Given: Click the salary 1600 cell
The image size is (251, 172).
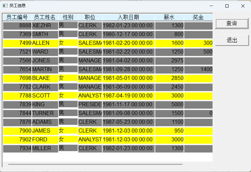Looking at the screenshot, I should pyautogui.click(x=169, y=43).
